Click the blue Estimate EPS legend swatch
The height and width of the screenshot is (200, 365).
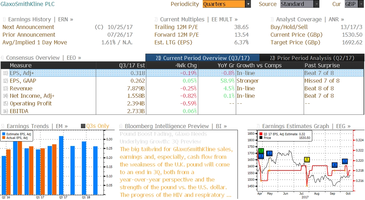[4, 134]
